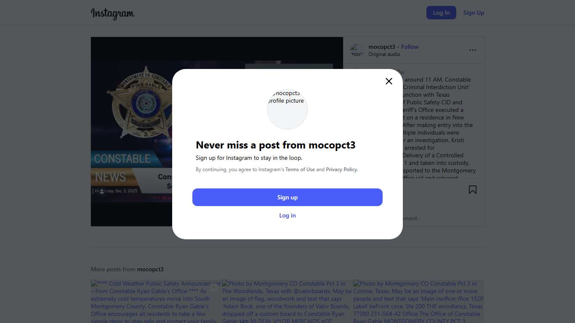Click Log in link below Sign up
The width and height of the screenshot is (575, 323).
tap(287, 215)
